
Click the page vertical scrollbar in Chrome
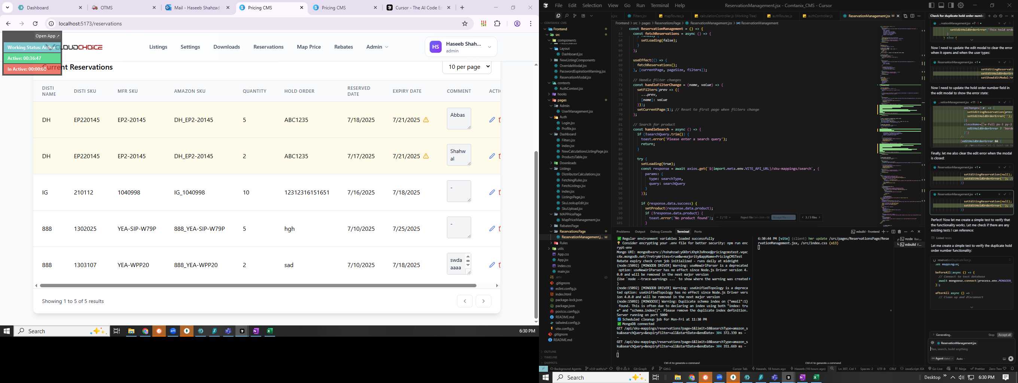(536, 235)
